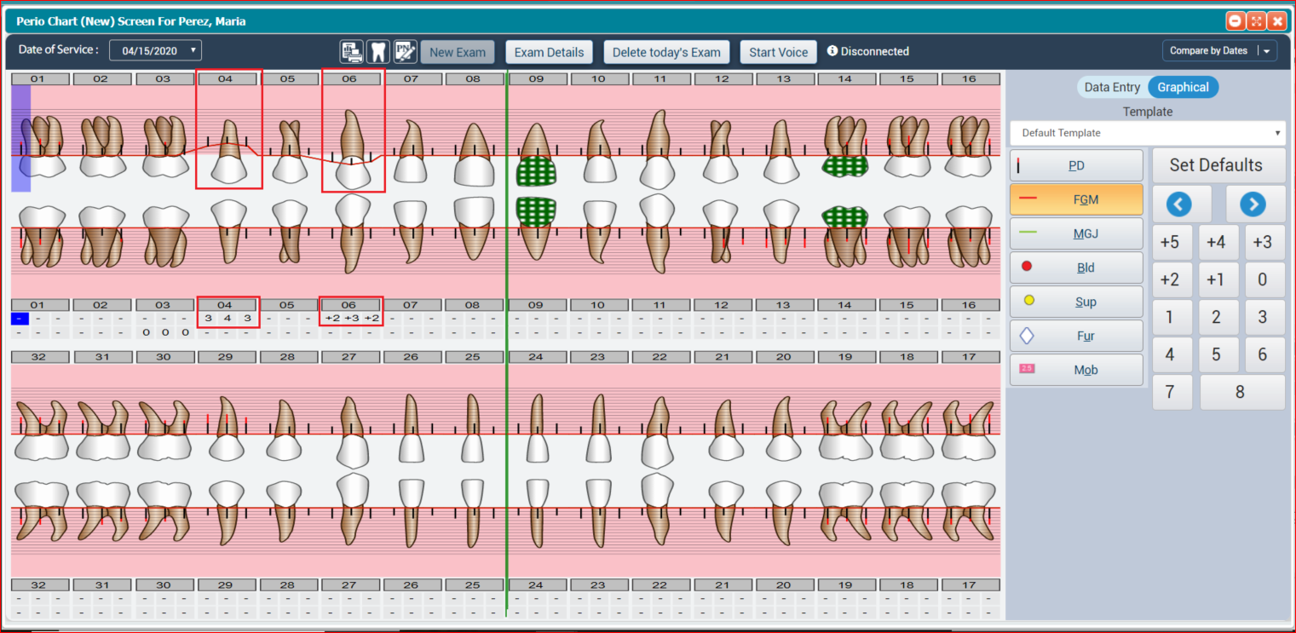Select tooth 20 header above lower graphic chart

coord(783,357)
